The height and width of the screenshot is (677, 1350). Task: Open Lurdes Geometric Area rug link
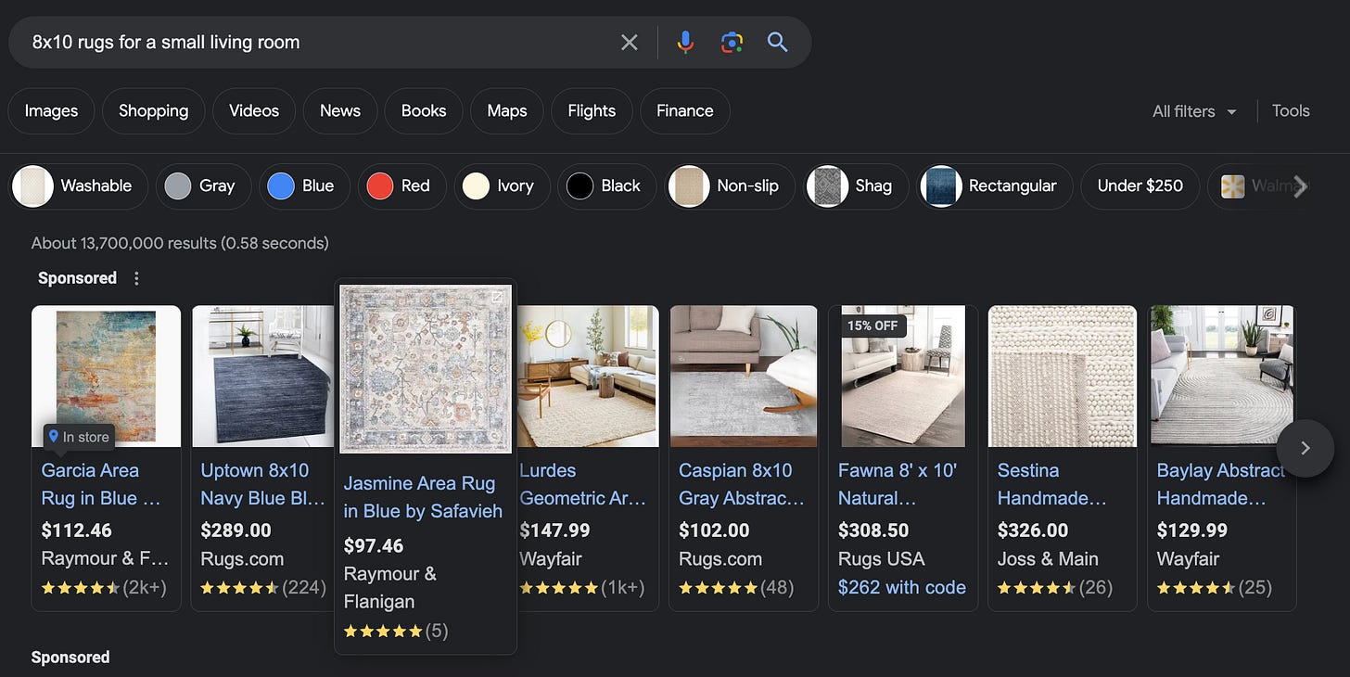582,484
